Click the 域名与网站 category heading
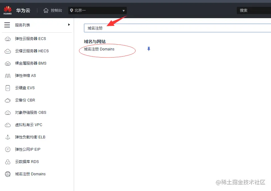This screenshot has height=191, width=271. point(95,42)
